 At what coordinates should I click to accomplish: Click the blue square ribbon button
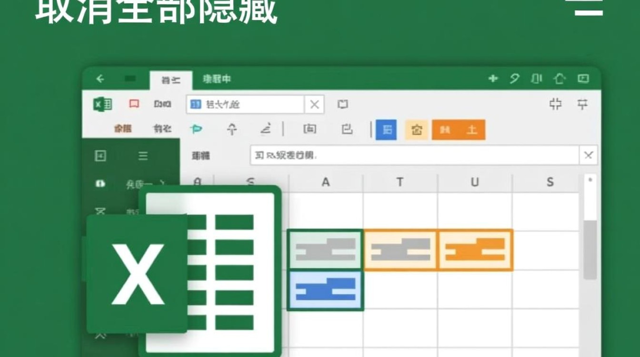point(386,129)
